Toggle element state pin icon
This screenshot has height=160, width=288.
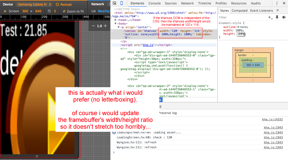click(x=277, y=17)
